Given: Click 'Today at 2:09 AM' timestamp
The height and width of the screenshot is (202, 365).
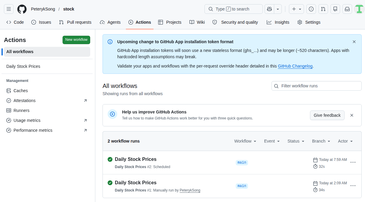Looking at the screenshot, I should click(333, 183).
